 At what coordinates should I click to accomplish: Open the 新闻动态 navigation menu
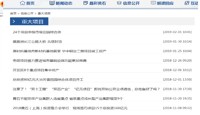pos(64,3)
